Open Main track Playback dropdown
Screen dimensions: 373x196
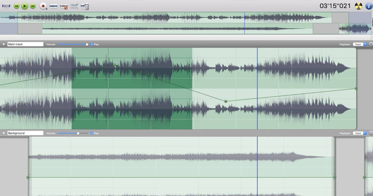pyautogui.click(x=360, y=44)
